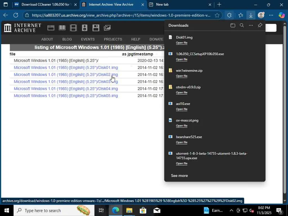Open the PROJECTS menu item

coord(113,39)
